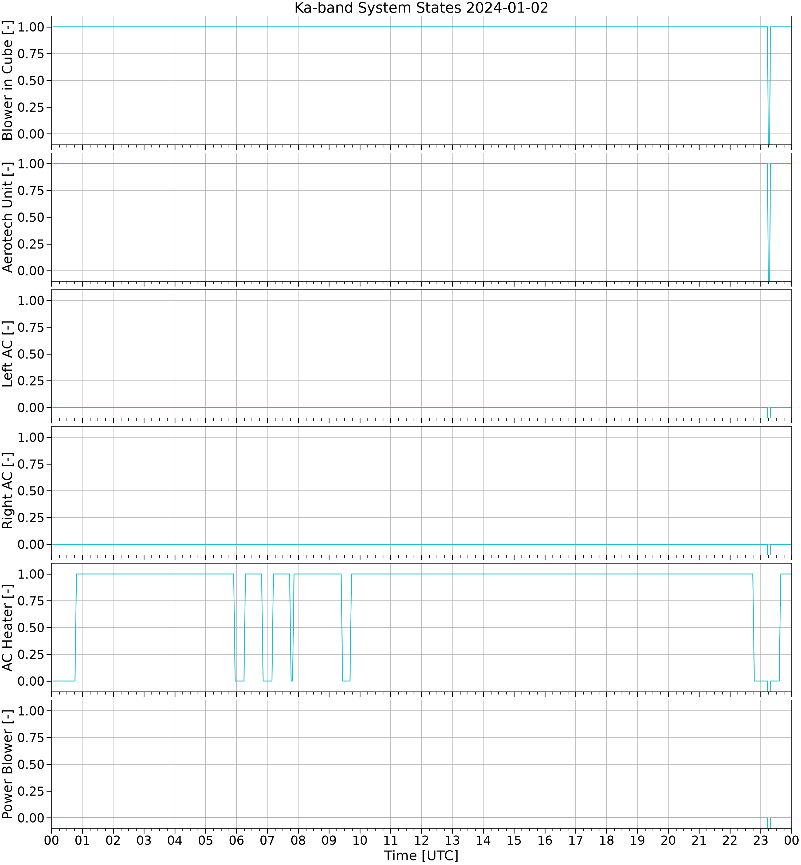Click the 0.75 tick label of Left AC panel
Viewport: 801px width, 865px height.
[31, 327]
